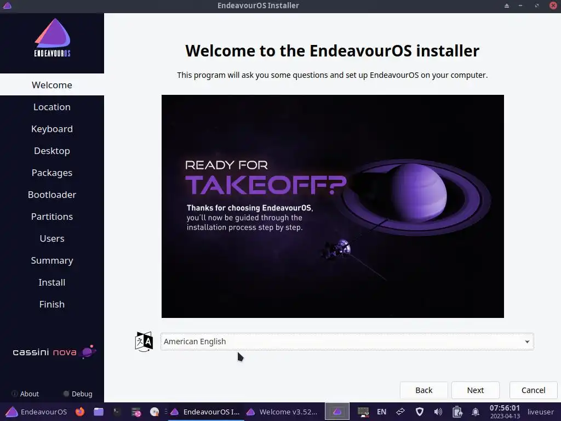Open the notifications bell icon
Viewport: 561px width, 421px height.
(476, 412)
